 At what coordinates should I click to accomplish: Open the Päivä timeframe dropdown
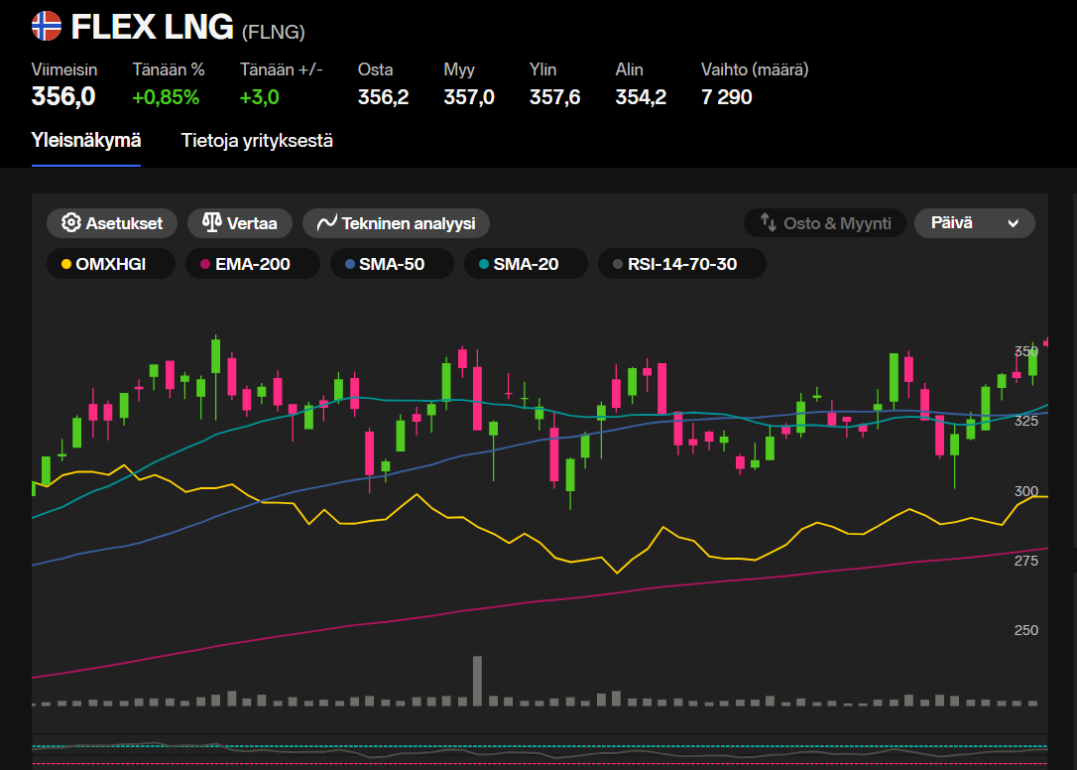974,223
